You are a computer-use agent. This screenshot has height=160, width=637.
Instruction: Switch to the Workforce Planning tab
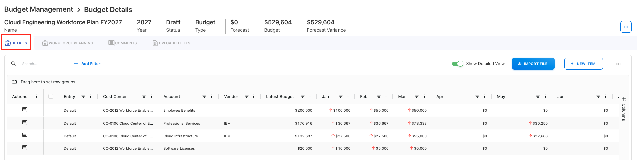pos(68,43)
